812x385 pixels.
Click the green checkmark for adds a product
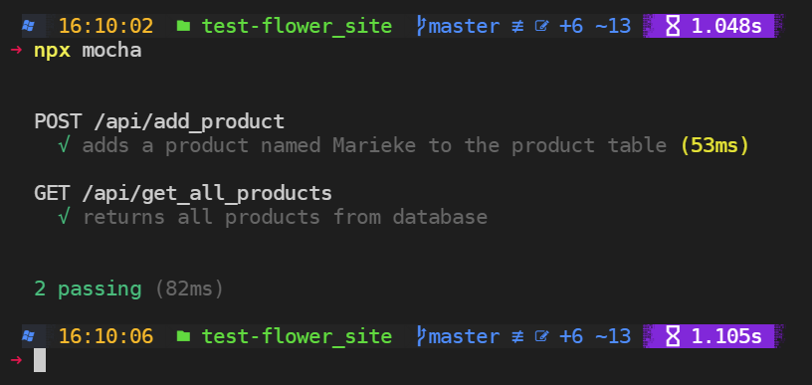[x=65, y=146]
